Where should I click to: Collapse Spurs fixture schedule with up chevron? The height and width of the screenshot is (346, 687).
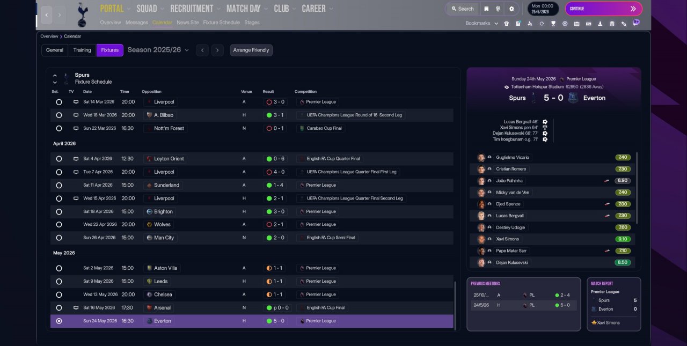tap(55, 75)
